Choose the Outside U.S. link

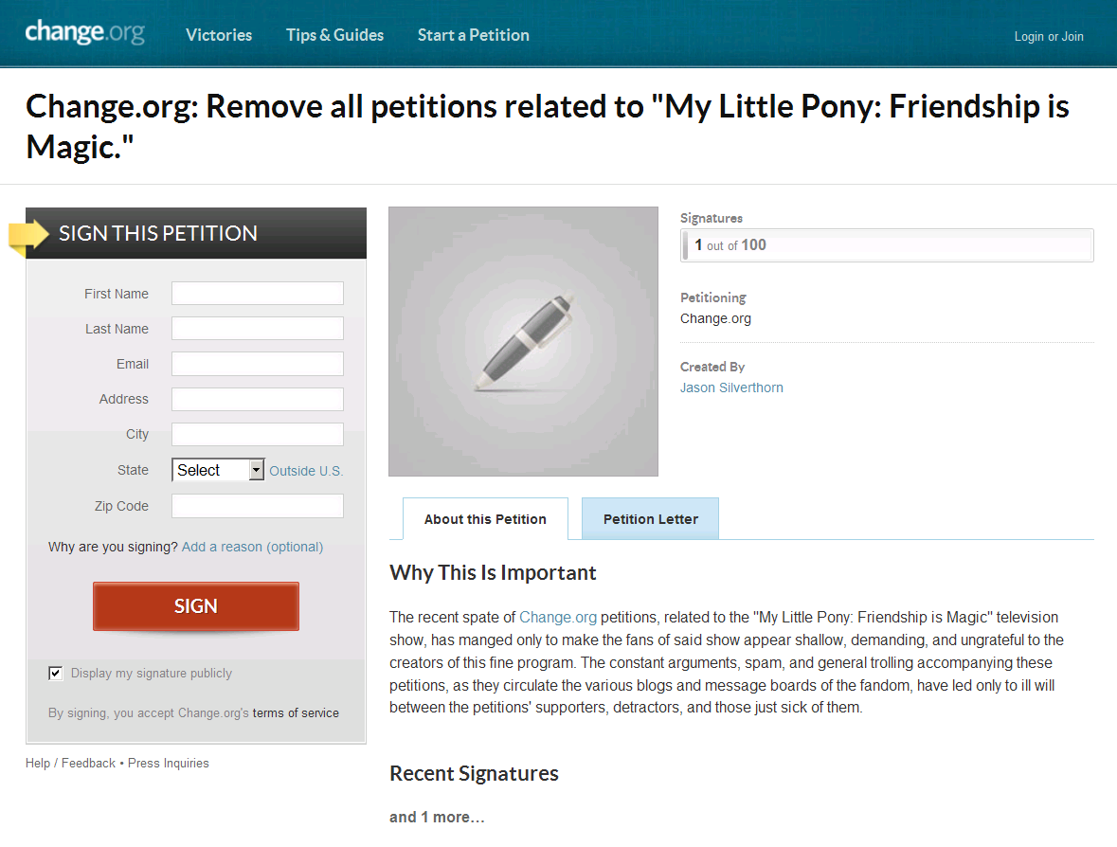pyautogui.click(x=306, y=471)
